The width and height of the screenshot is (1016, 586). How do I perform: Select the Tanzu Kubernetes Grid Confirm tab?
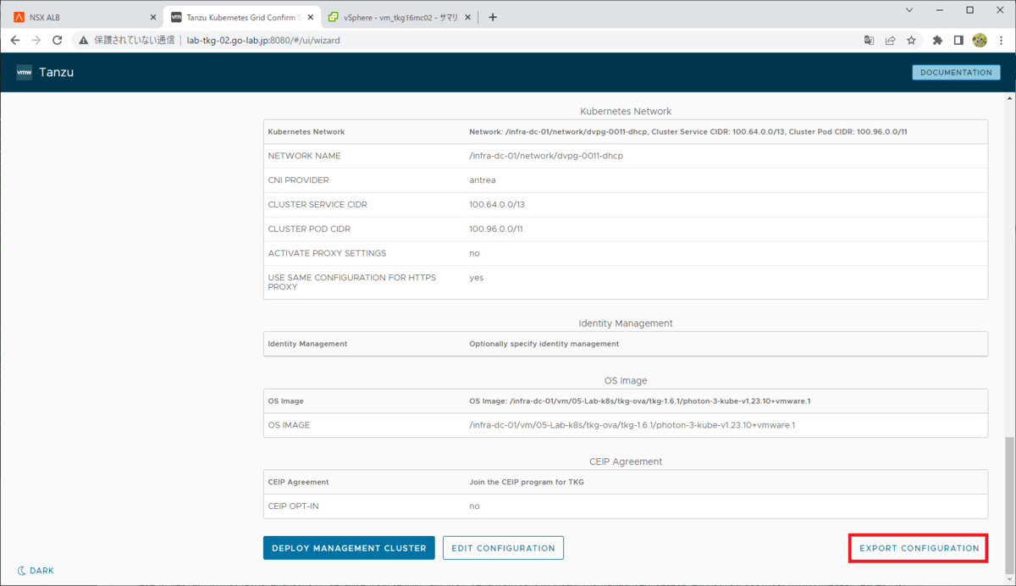pos(241,17)
